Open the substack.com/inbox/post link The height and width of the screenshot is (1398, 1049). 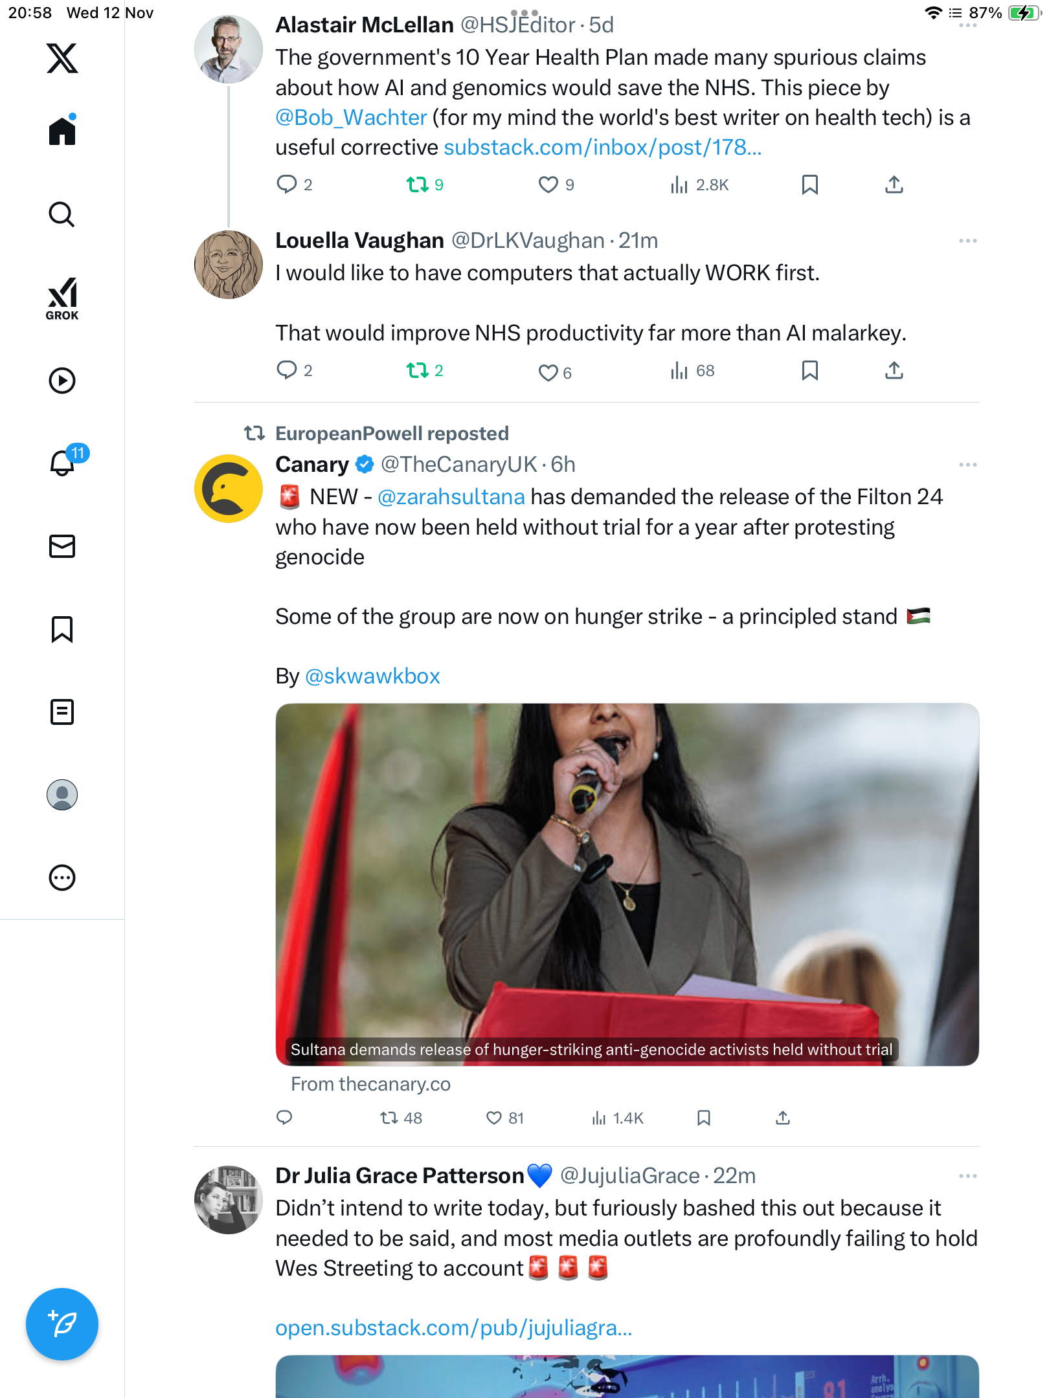coord(602,148)
